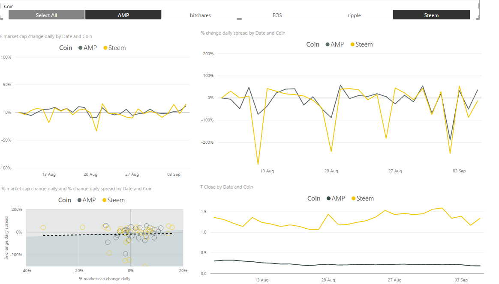The width and height of the screenshot is (499, 284).
Task: Enable the bitshares coin filter
Action: pos(200,15)
